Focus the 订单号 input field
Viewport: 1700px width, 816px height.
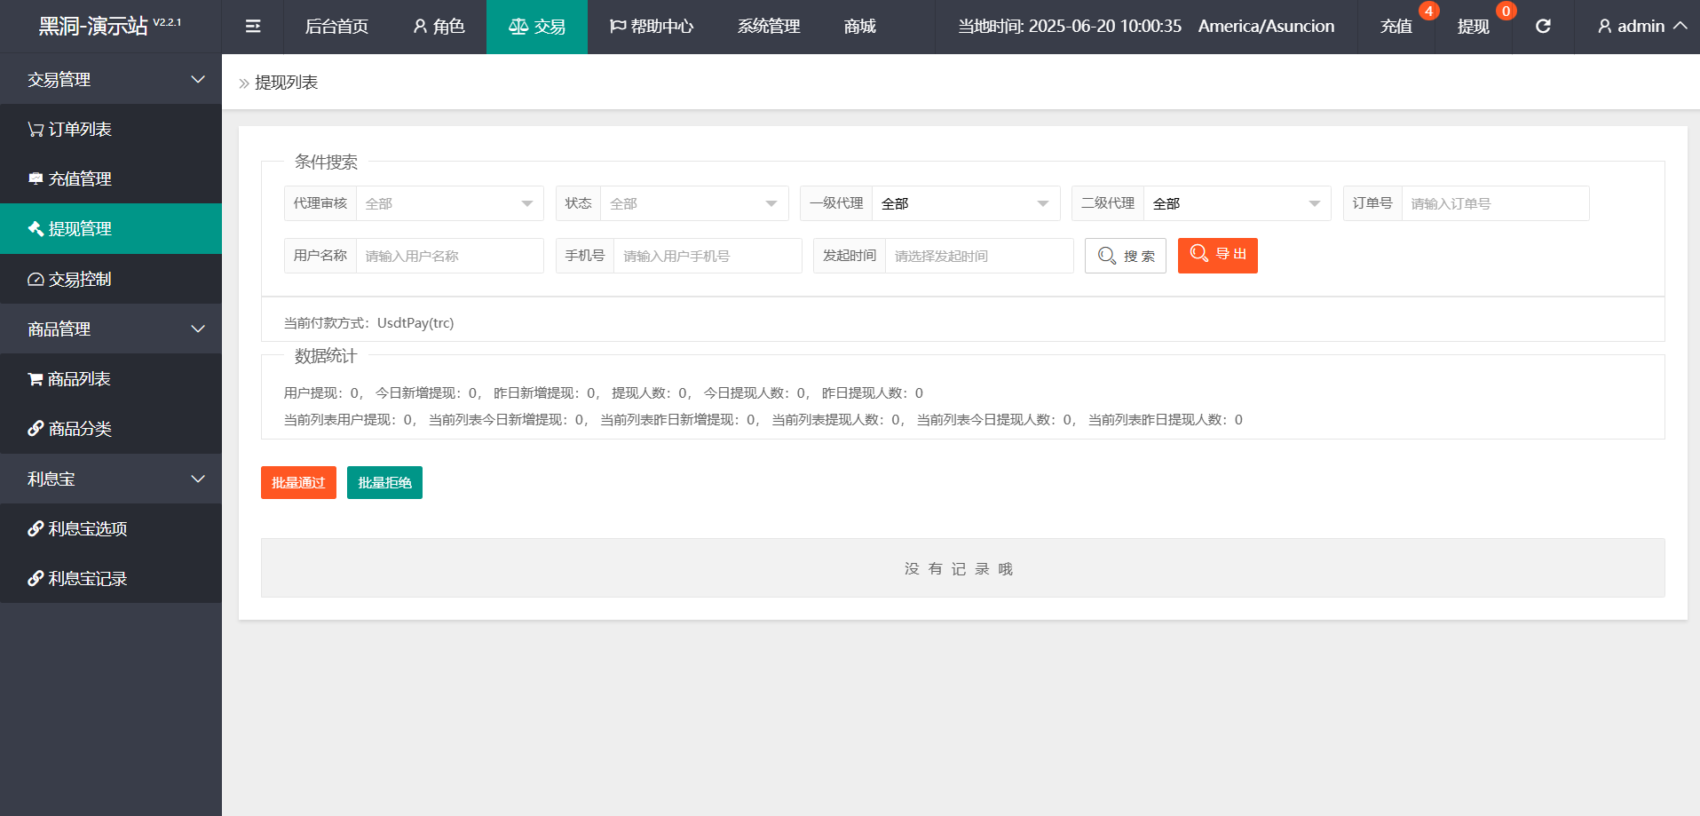[1495, 203]
